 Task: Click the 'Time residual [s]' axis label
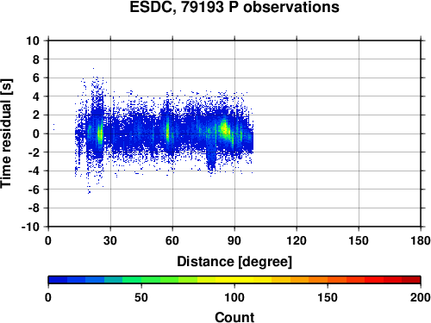point(6,134)
